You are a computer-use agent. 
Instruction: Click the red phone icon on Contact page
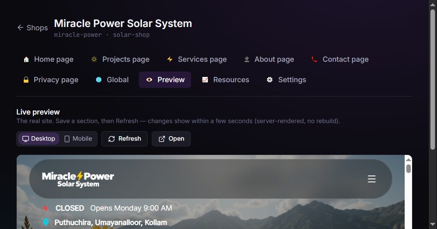pyautogui.click(x=314, y=59)
